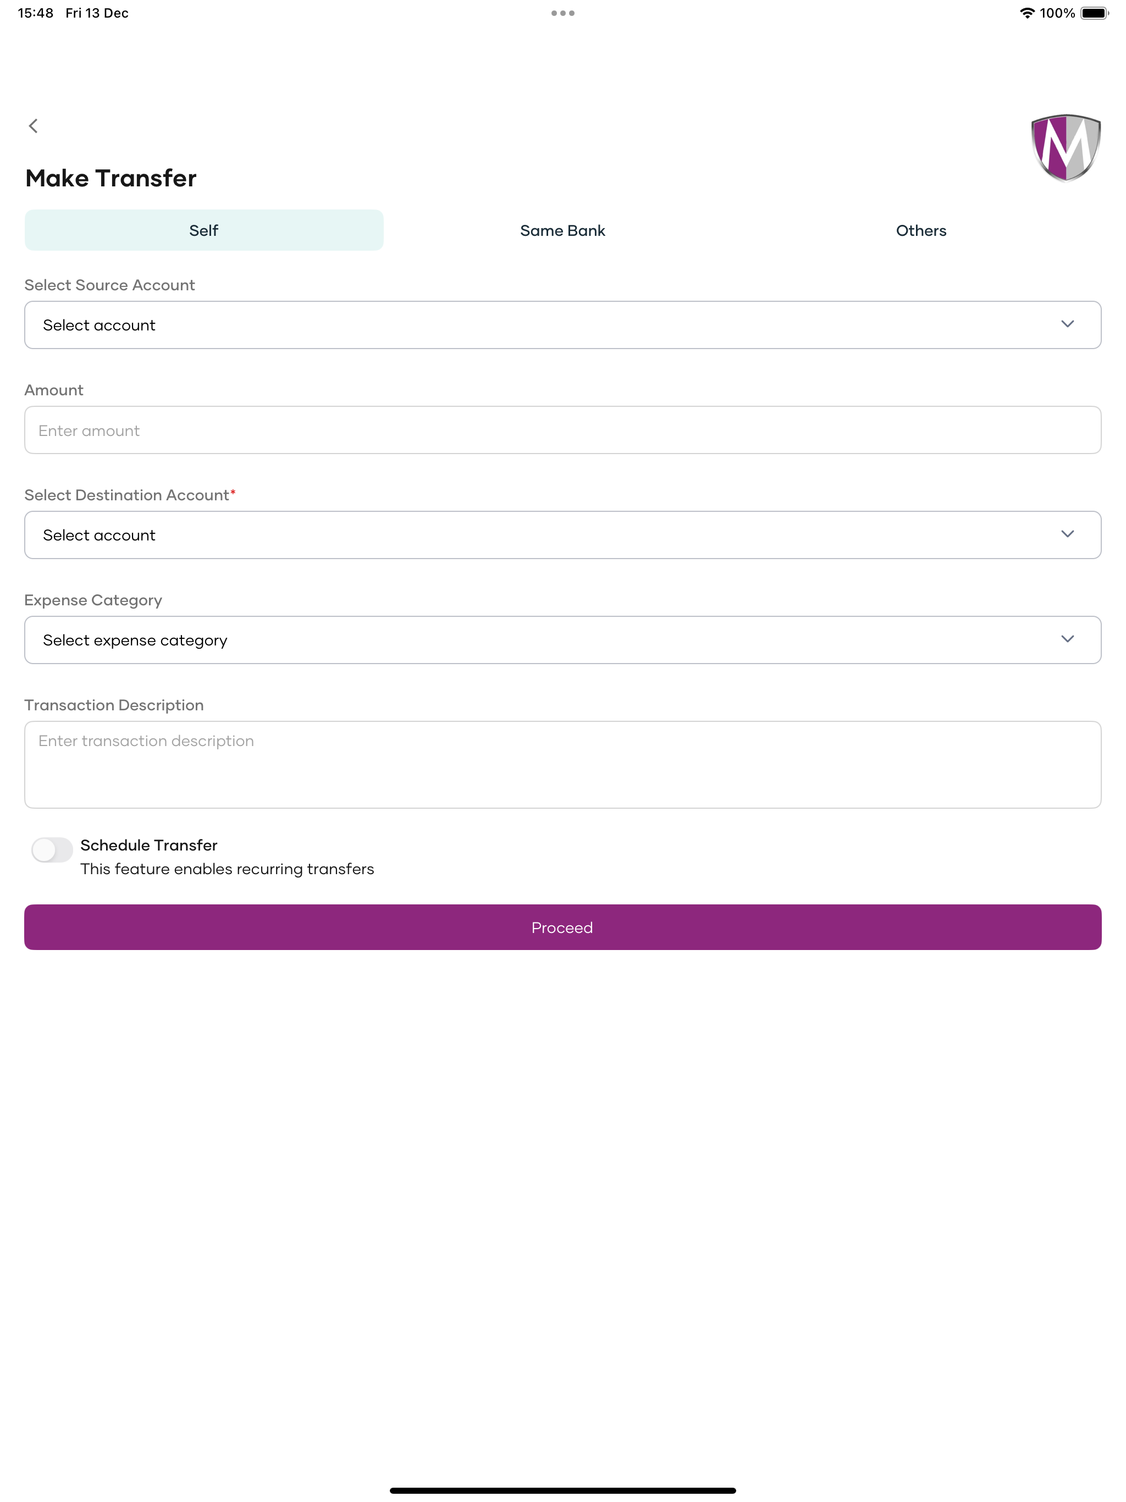Viewport: 1126px width, 1502px height.
Task: Tap the purple M shield logo
Action: (1066, 148)
